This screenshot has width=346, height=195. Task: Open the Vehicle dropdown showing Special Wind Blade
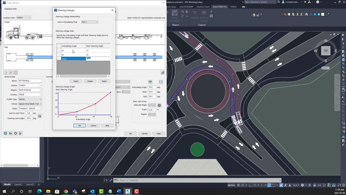tap(30, 104)
